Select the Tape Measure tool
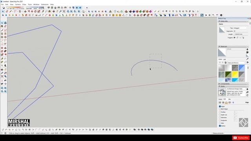This screenshot has width=251, height=141. click(x=2, y=59)
